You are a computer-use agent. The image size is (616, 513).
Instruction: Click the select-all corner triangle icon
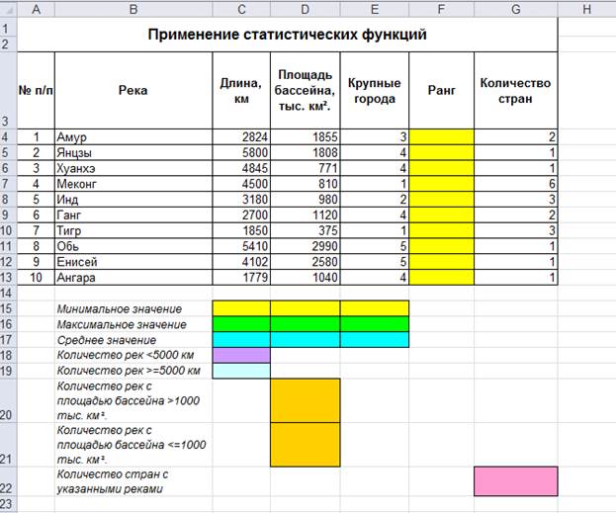9,9
